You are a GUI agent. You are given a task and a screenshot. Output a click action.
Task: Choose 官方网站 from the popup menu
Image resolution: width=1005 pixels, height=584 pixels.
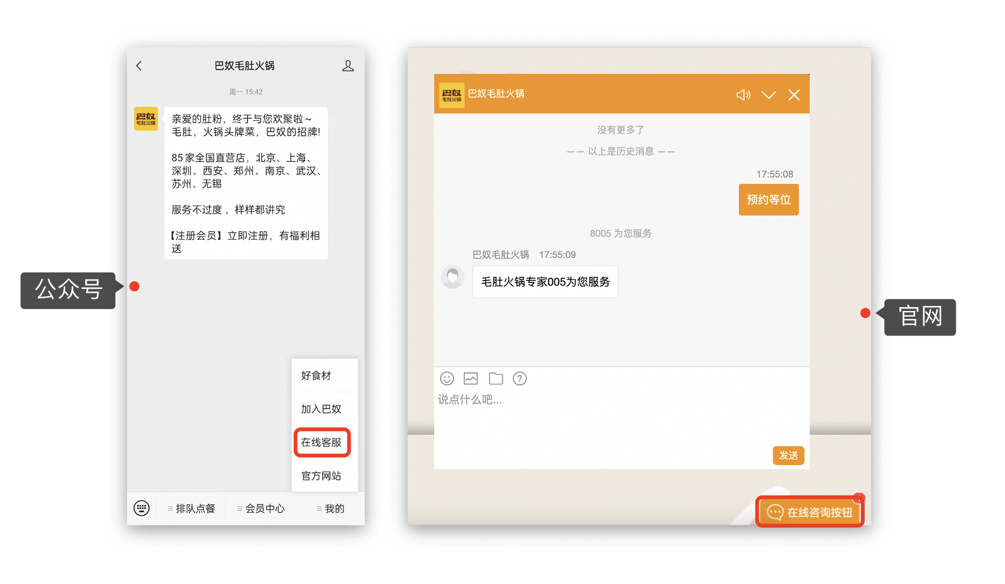324,476
